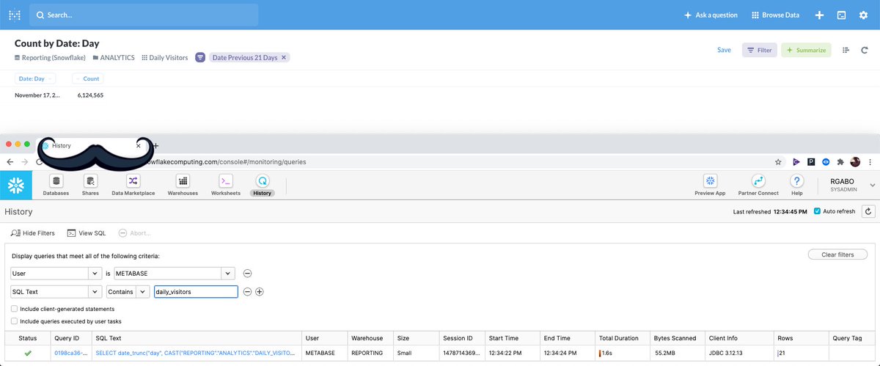Open the Metabase home logo
The image size is (880, 366).
click(x=15, y=15)
